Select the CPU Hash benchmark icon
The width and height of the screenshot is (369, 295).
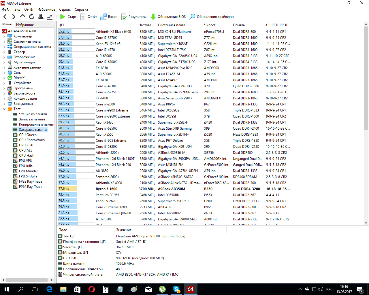[15, 156]
